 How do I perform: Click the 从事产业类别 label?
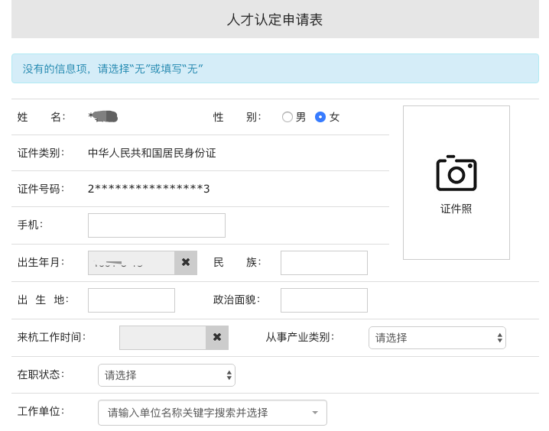tap(300, 337)
